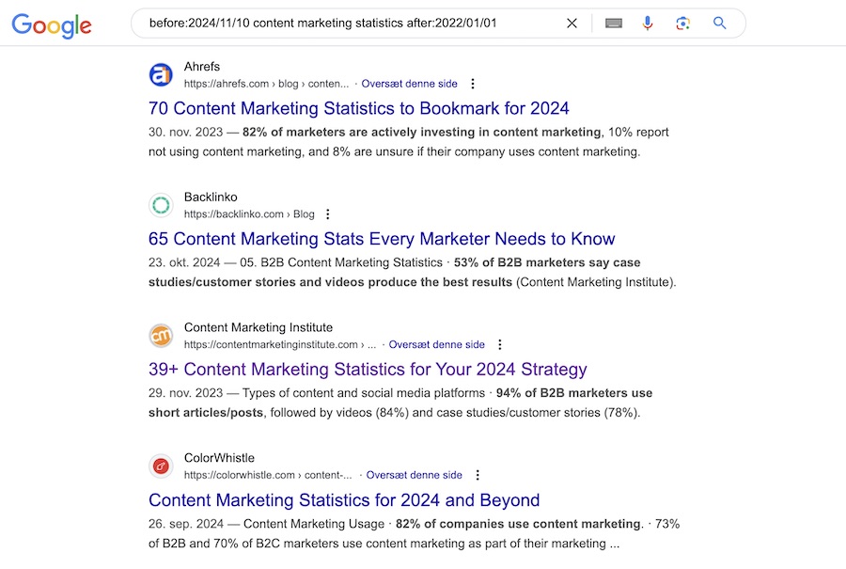Click the Backlinko site favicon
Screen dimensions: 846x569
tap(161, 205)
